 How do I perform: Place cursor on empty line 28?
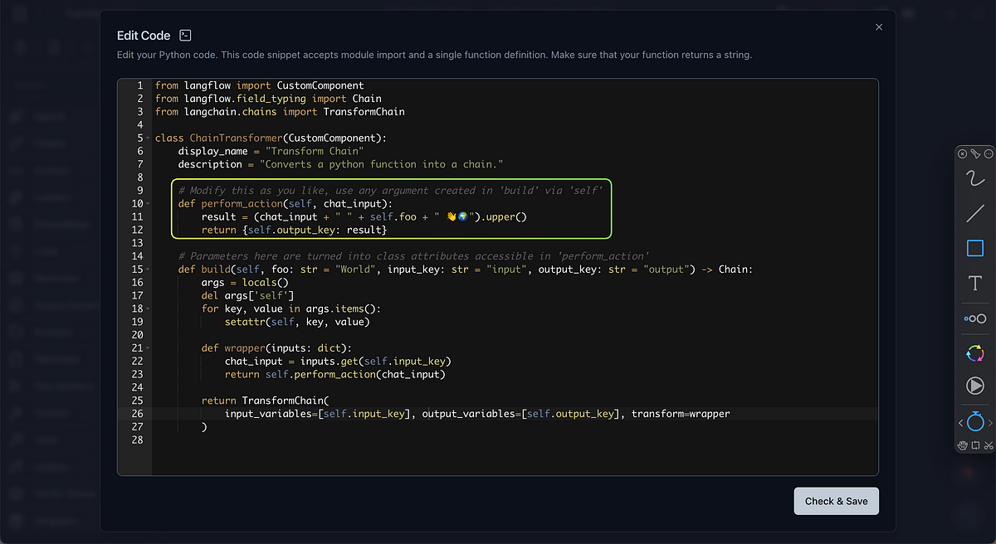[x=332, y=440]
